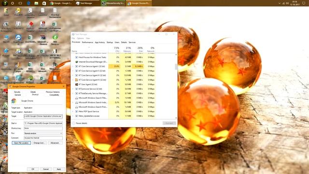Click the Open File Location button
This screenshot has height=174, width=309.
pos(21,143)
